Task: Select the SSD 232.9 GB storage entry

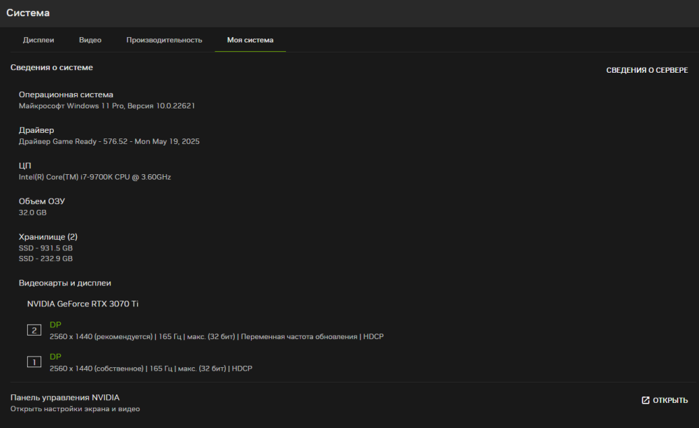Action: point(45,259)
